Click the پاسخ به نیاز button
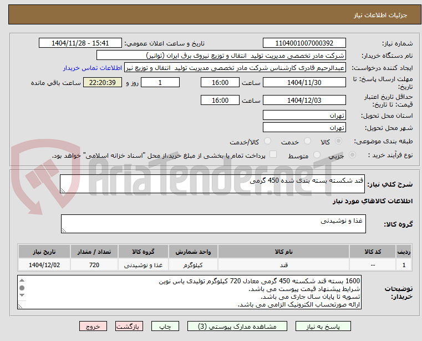The width and height of the screenshot is (422, 341). [323, 326]
